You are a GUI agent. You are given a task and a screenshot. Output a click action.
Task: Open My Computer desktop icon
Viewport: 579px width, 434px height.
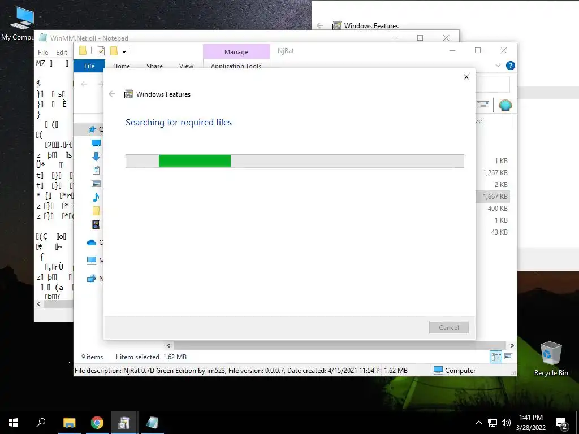click(x=21, y=24)
